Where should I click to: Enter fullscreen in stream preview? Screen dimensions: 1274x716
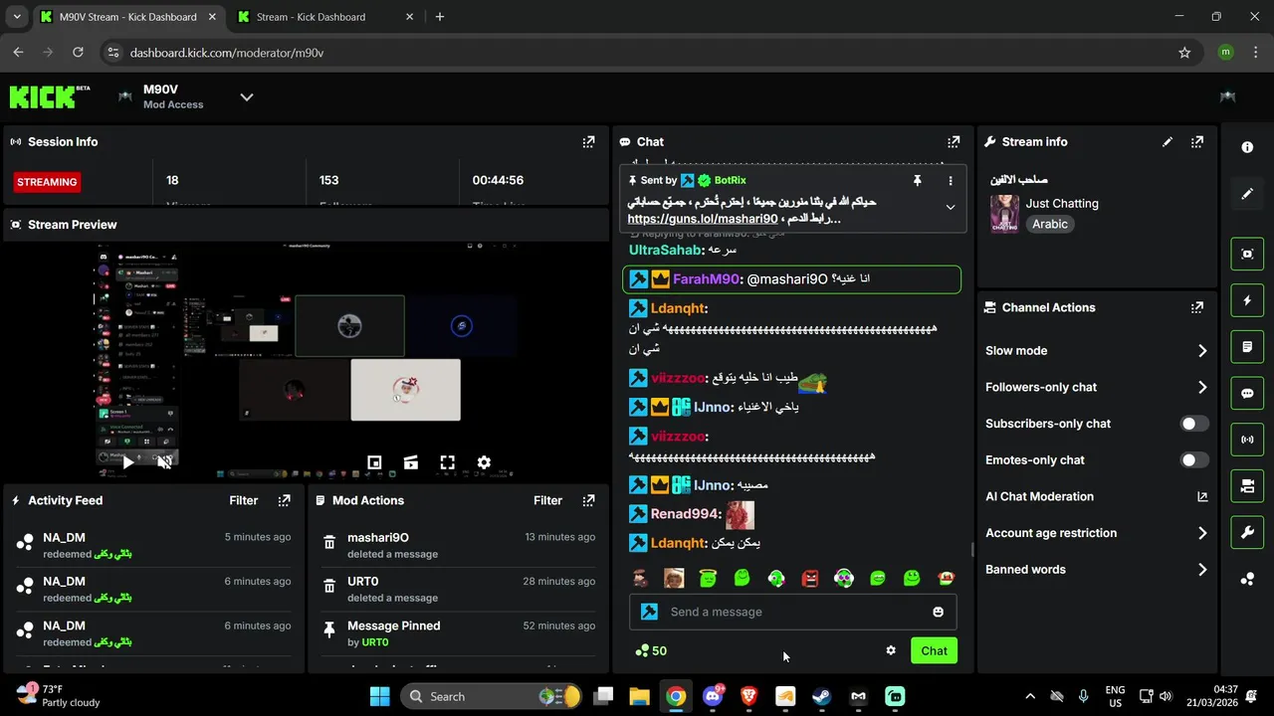447,462
